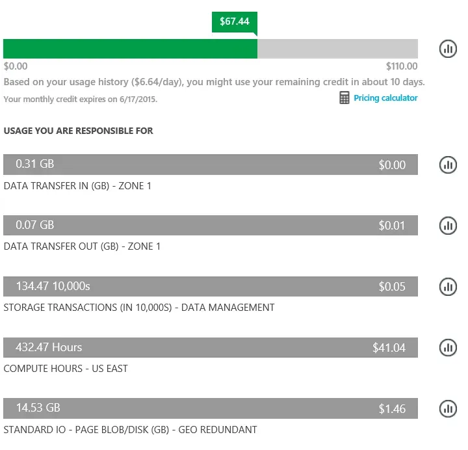This screenshot has height=450, width=468.
Task: View chart for Storage Transactions usage
Action: 448,286
